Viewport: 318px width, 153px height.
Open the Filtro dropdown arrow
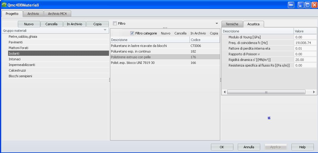[x=217, y=23]
